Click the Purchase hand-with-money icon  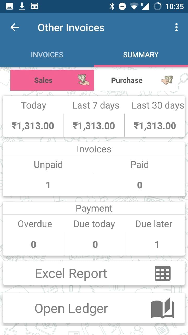click(x=167, y=80)
